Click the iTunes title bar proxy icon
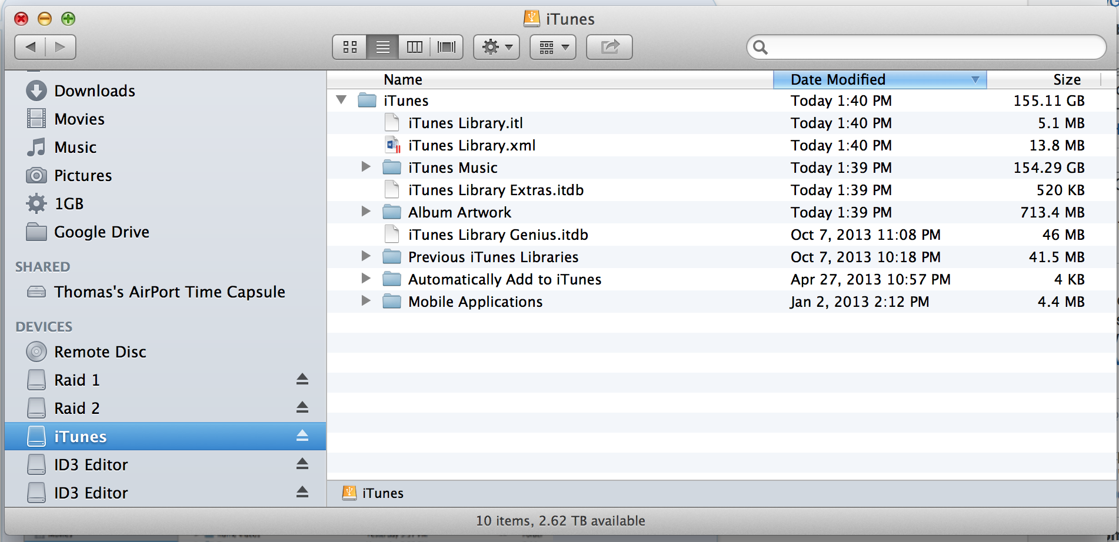Screen dimensions: 1119x542 click(x=531, y=19)
